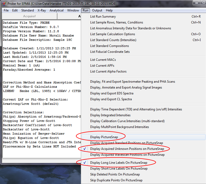The height and width of the screenshot is (184, 206).
Task: Choose List Current MACs
Action: click(x=103, y=60)
